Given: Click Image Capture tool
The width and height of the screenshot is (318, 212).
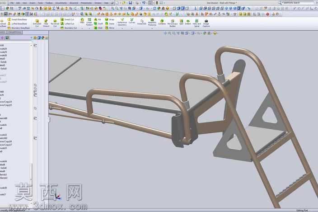Looking at the screenshot, I should 206,23.
